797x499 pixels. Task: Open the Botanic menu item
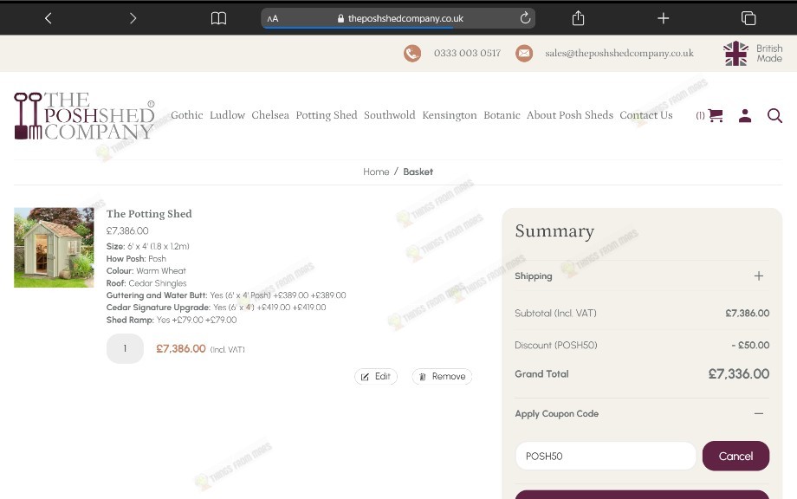pyautogui.click(x=502, y=115)
